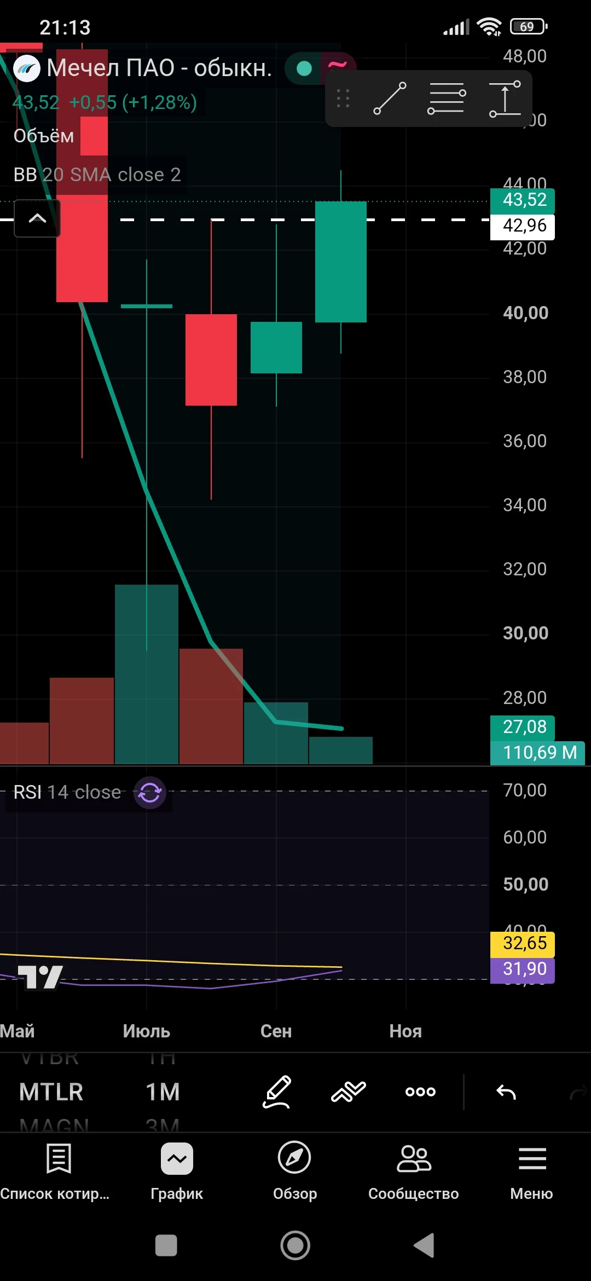The height and width of the screenshot is (1281, 591).
Task: Change the 1M timeframe selector
Action: (x=163, y=1092)
